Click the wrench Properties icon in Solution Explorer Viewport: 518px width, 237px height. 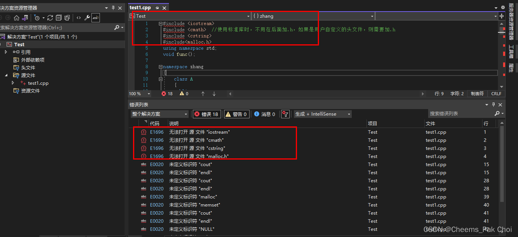point(88,17)
